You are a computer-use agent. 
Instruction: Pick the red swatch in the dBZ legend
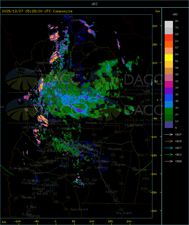169,38
